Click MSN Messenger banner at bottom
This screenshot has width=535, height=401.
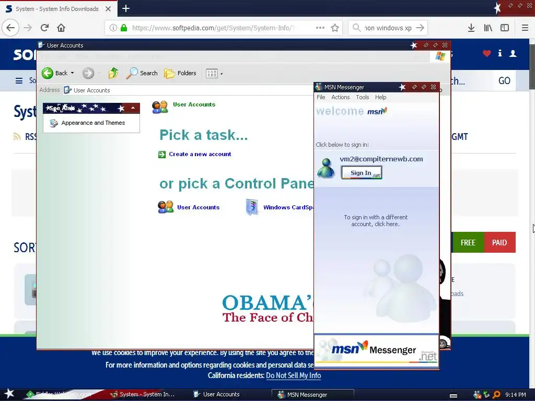pos(376,351)
